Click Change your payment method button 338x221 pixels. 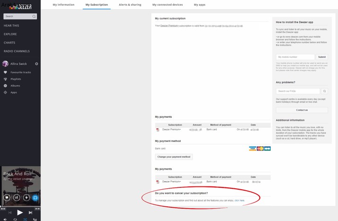(174, 157)
